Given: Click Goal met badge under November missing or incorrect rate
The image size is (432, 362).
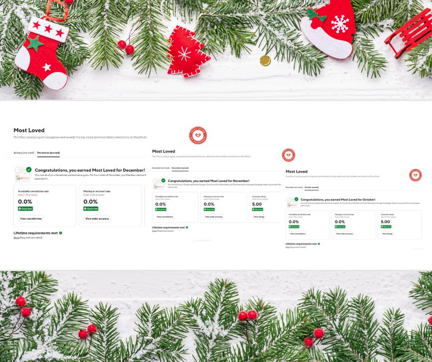Looking at the screenshot, I should (x=209, y=209).
